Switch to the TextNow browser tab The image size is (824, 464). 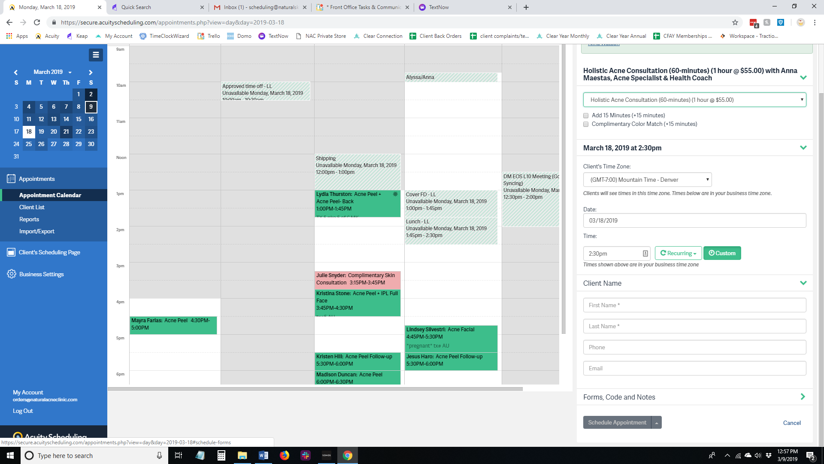465,7
